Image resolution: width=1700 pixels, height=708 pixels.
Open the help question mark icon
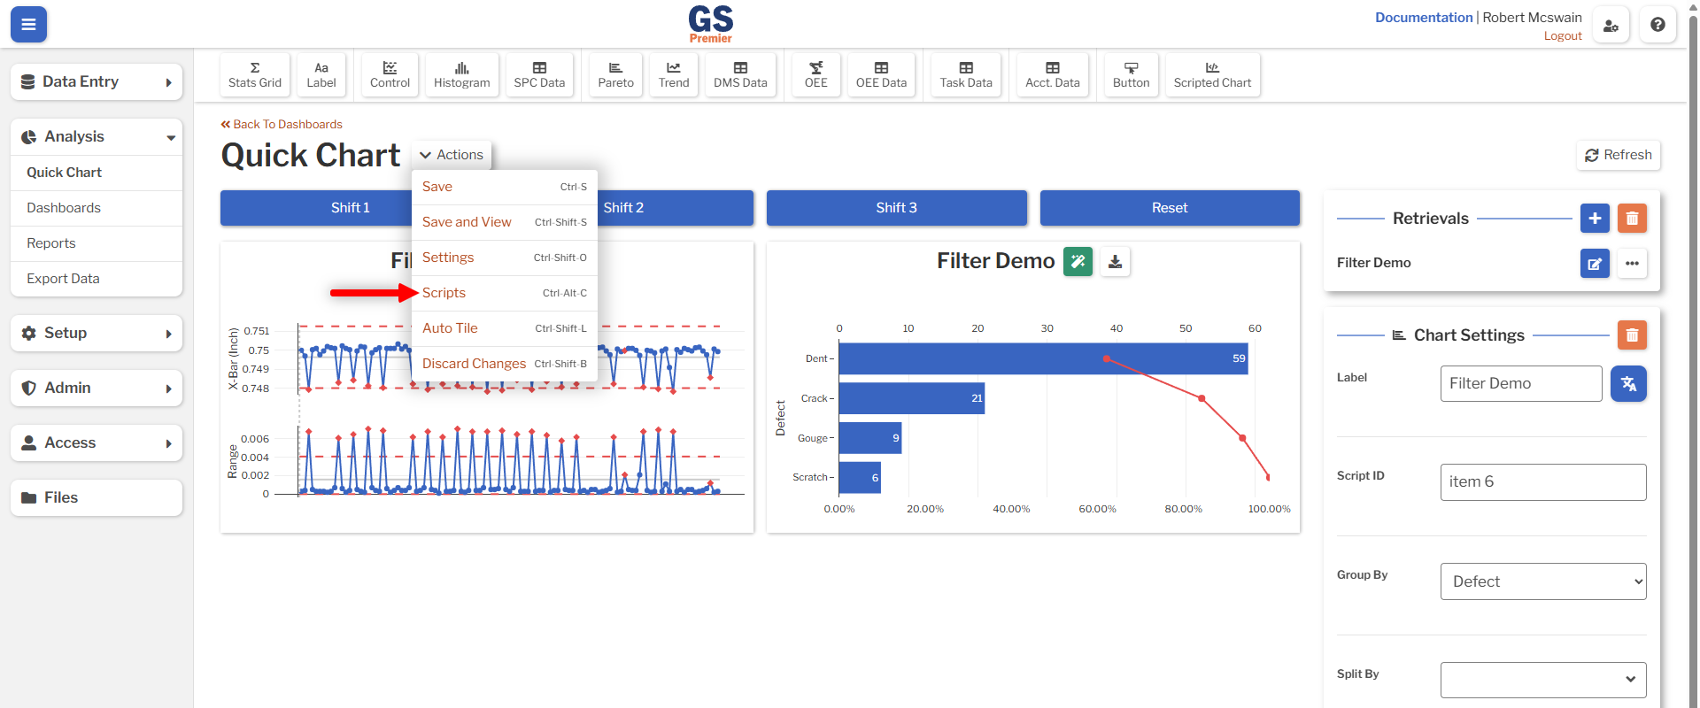[x=1657, y=25]
